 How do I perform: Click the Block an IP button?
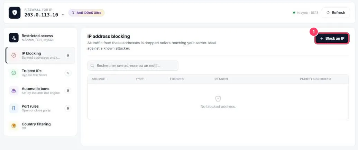tap(332, 39)
